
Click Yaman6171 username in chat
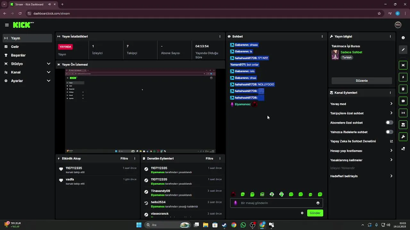pyautogui.click(x=238, y=65)
